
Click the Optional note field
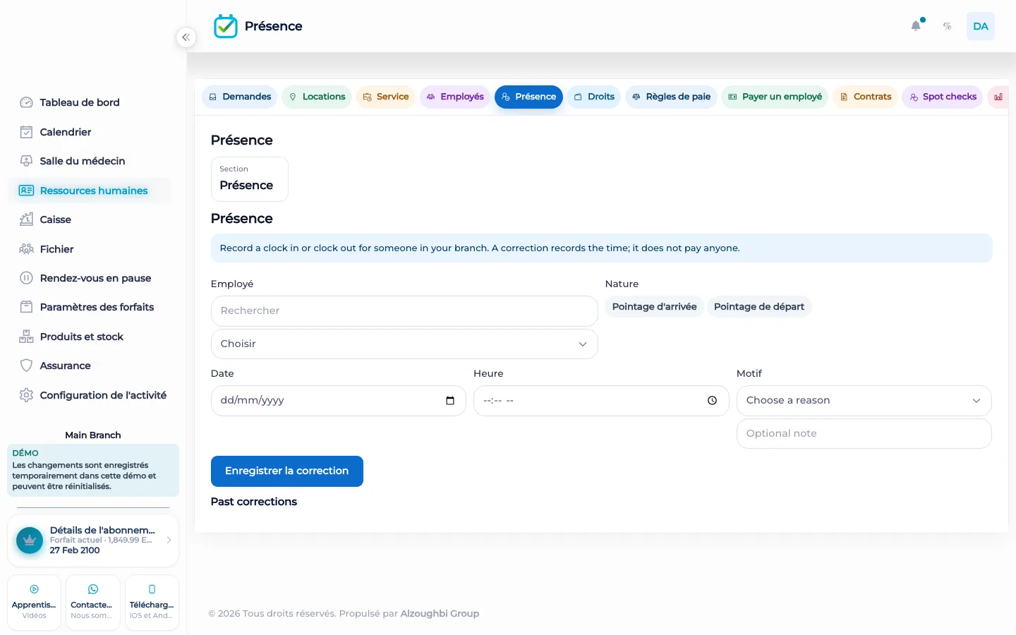coord(864,434)
